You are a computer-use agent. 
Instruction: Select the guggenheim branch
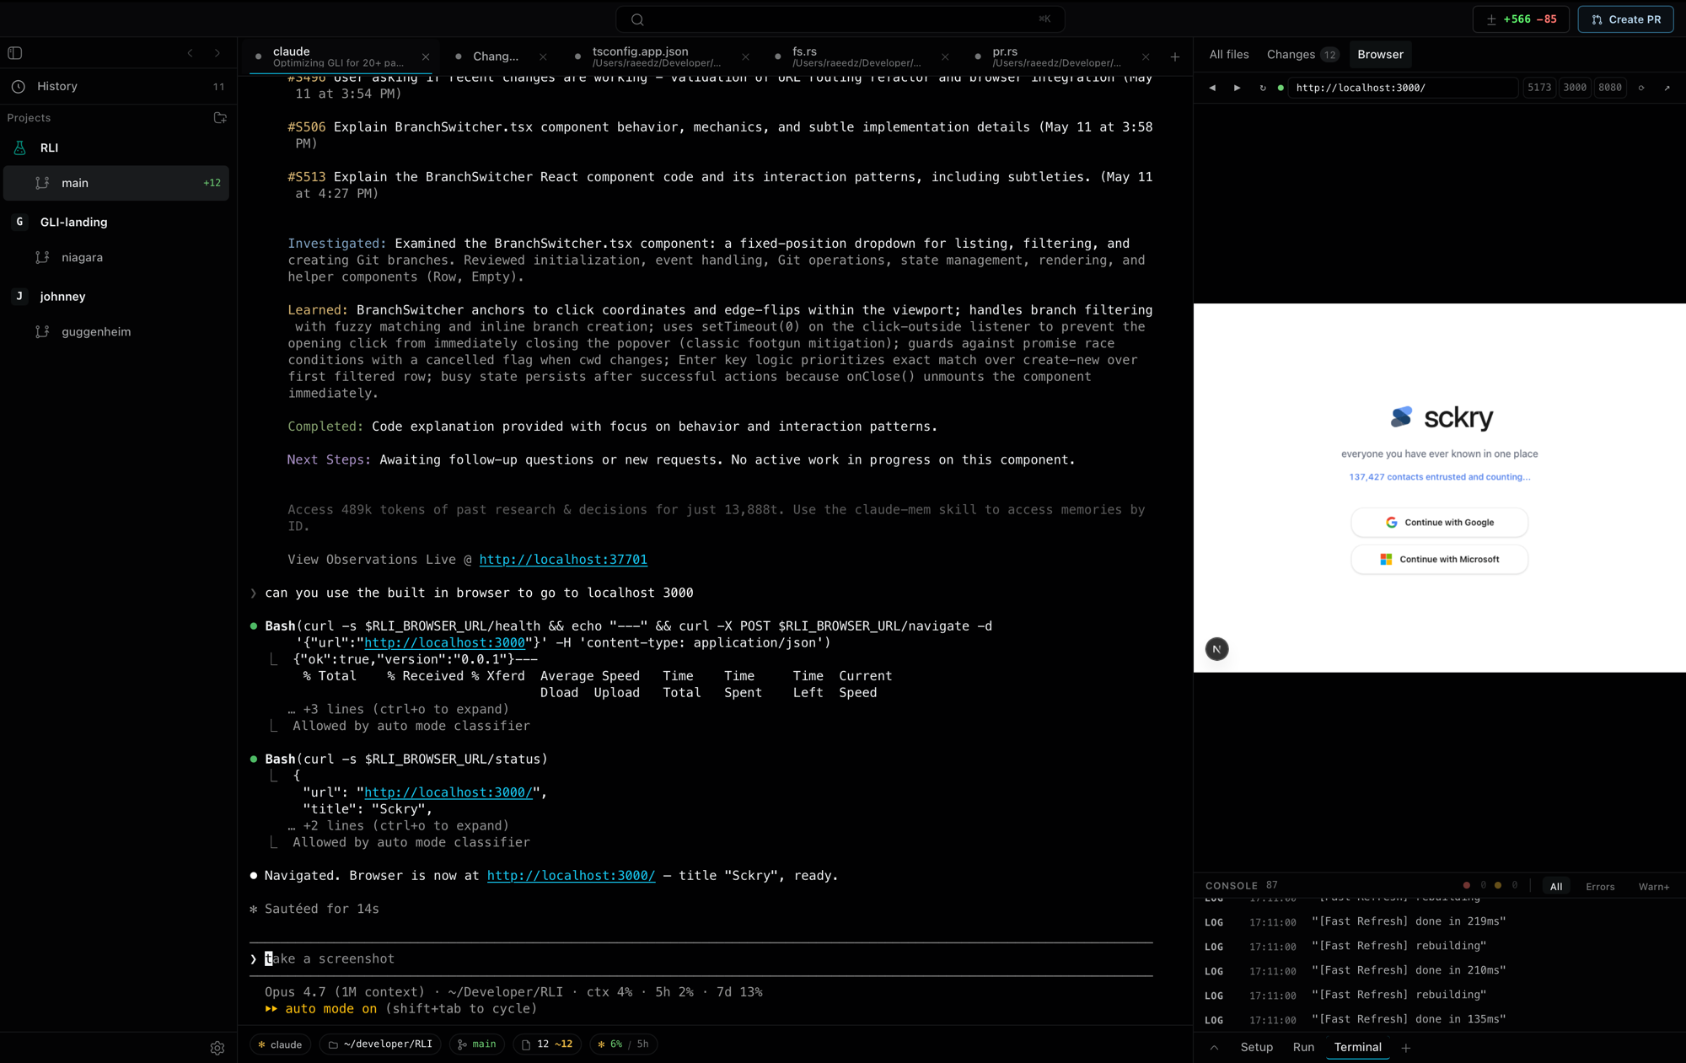click(x=116, y=331)
